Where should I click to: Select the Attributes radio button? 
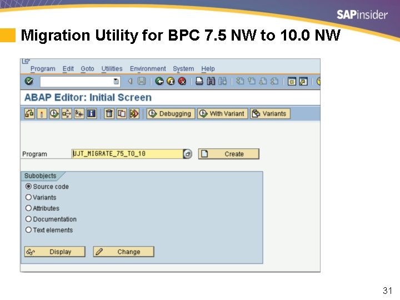click(28, 208)
